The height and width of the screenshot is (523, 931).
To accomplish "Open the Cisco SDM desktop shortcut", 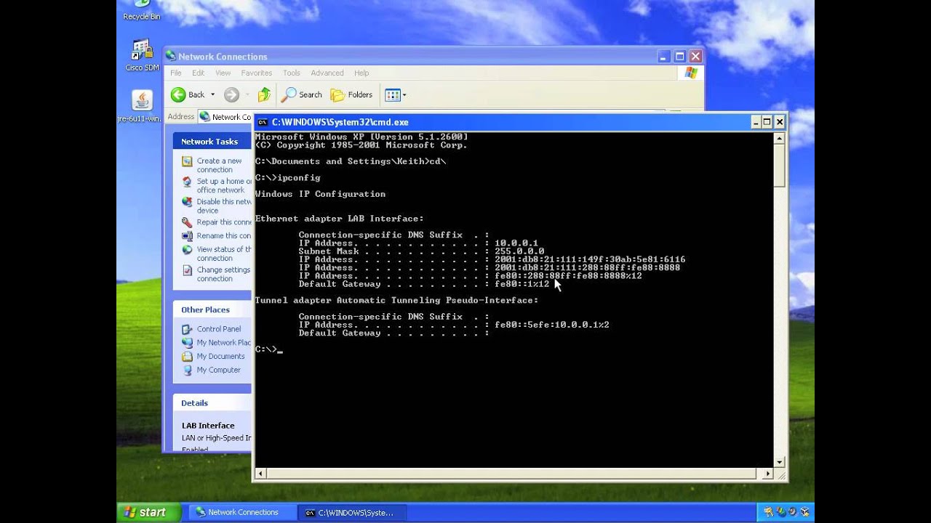I will coord(142,55).
